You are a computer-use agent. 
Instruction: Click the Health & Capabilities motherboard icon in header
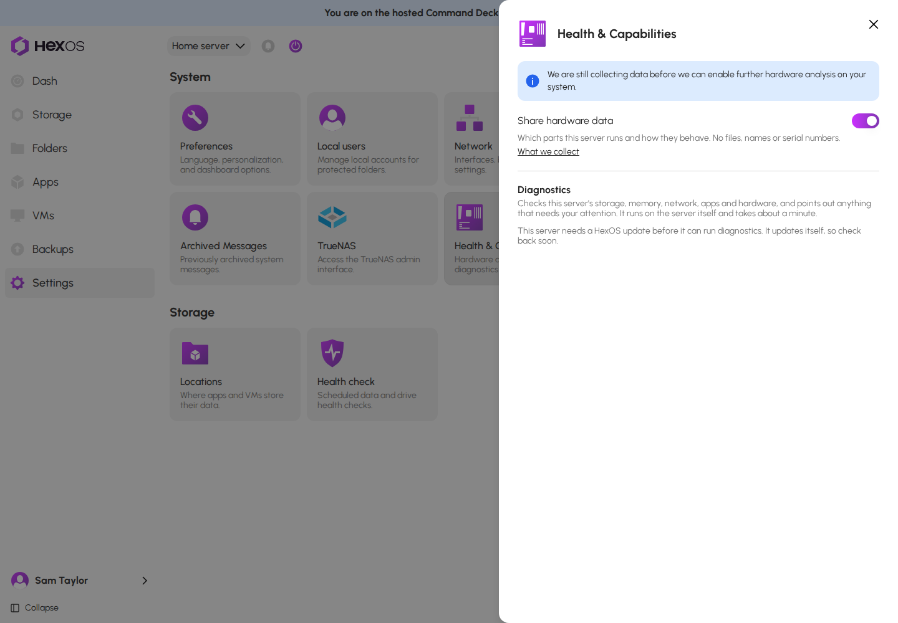click(533, 34)
